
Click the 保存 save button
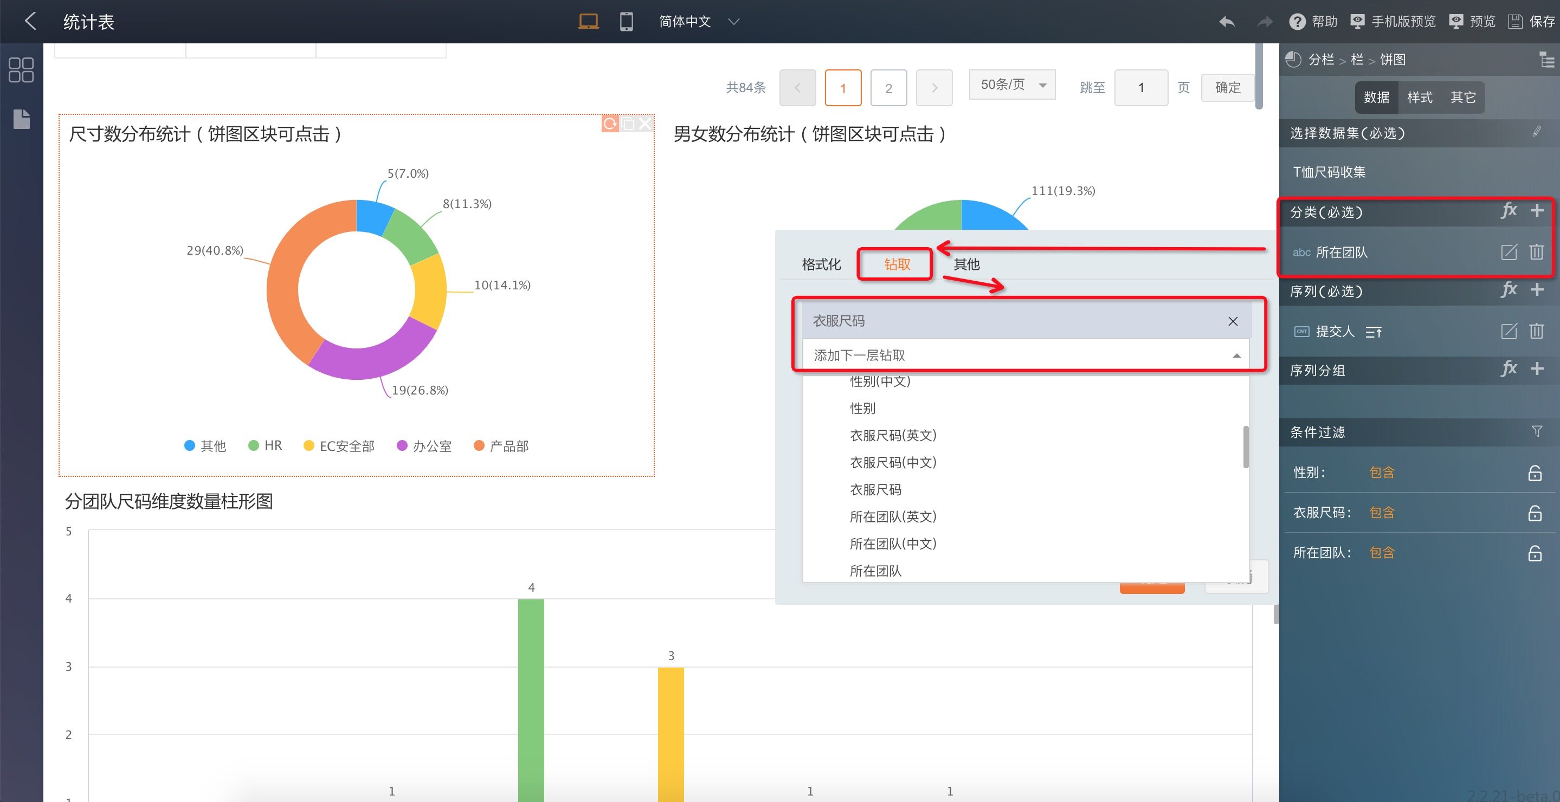[1531, 22]
